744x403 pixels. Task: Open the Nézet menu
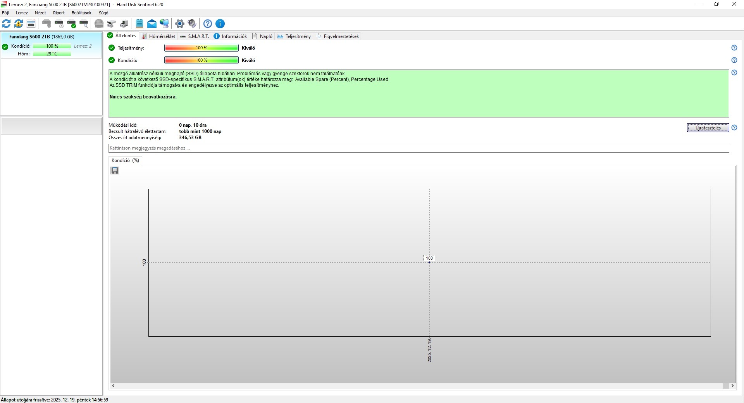[40, 13]
